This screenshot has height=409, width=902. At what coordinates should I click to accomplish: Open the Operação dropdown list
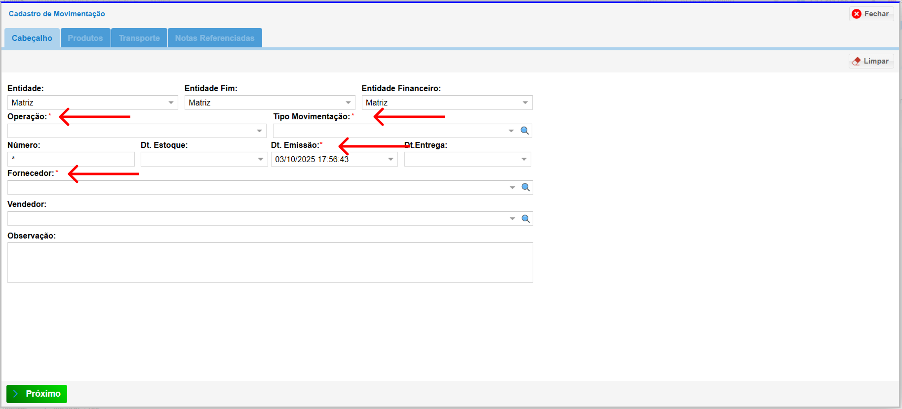tap(260, 131)
